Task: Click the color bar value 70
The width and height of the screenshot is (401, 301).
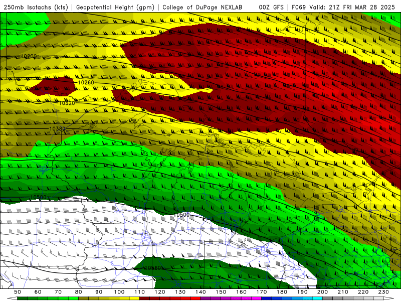Action: (x=58, y=292)
